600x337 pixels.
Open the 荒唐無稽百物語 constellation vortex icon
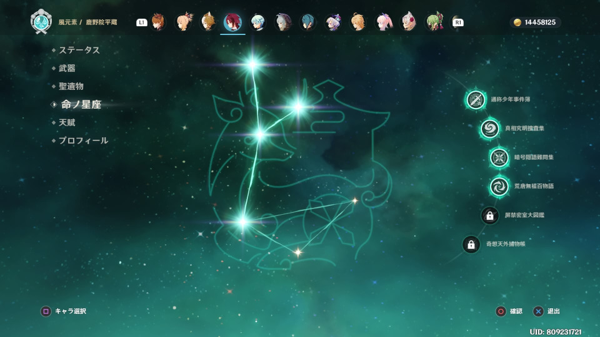499,187
